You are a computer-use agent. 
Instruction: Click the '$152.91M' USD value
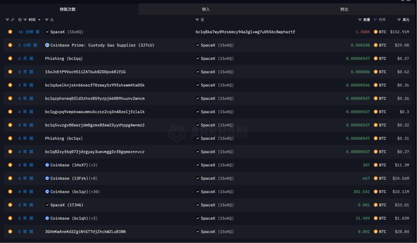click(x=400, y=32)
